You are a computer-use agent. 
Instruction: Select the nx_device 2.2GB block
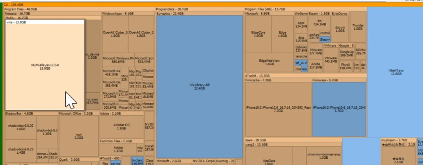[92, 56]
